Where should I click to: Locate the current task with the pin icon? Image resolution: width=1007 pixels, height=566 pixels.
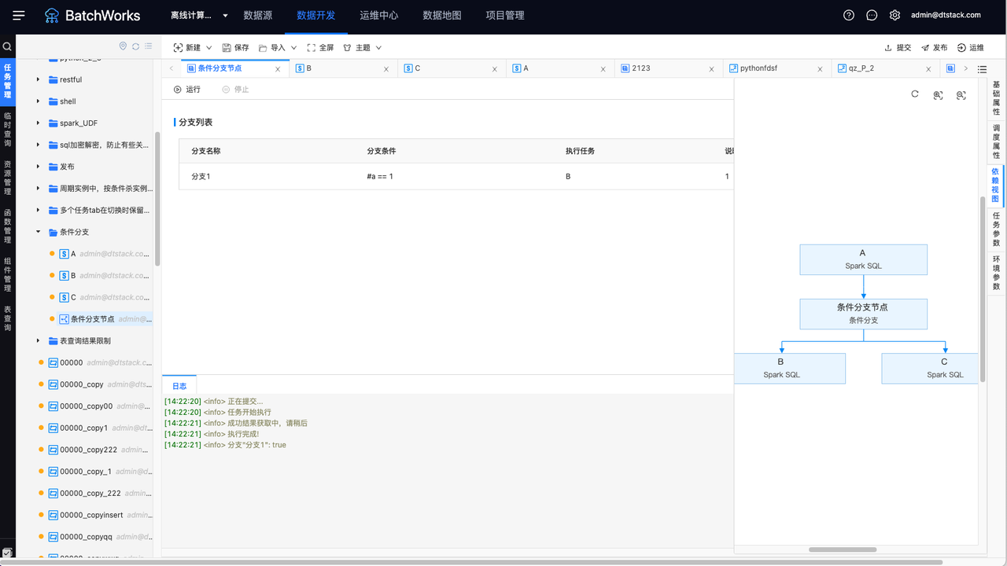(123, 46)
